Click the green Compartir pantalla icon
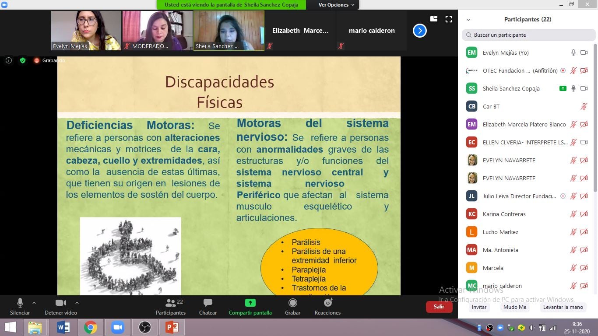The width and height of the screenshot is (598, 336). click(x=250, y=303)
